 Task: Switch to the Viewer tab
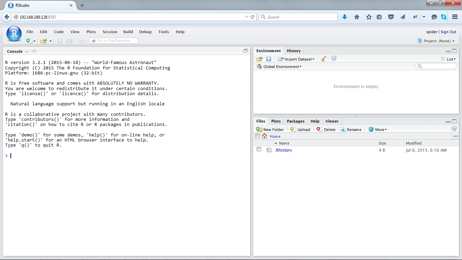(x=332, y=121)
